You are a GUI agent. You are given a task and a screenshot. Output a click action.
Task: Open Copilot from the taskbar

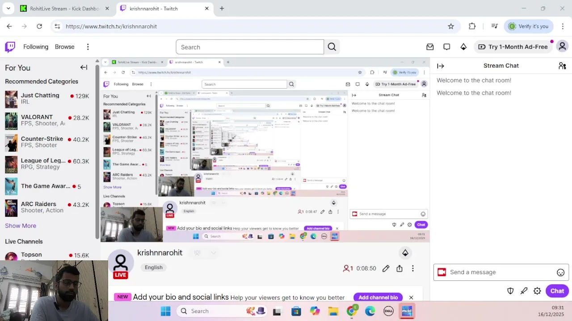point(315,311)
